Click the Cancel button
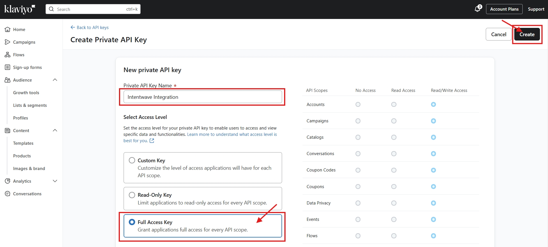This screenshot has width=548, height=247. click(x=498, y=34)
